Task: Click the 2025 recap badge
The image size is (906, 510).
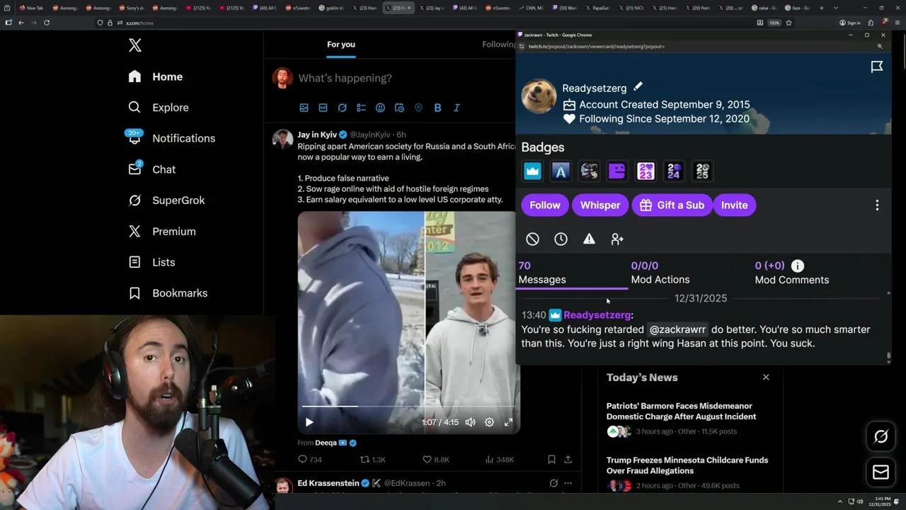Action: click(x=702, y=171)
